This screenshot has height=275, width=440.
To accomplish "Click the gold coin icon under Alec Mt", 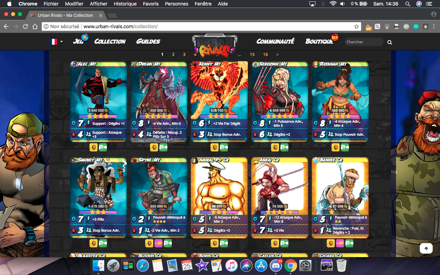I will tap(94, 147).
